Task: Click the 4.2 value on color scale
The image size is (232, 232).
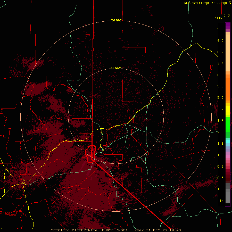Action: pyautogui.click(x=220, y=109)
